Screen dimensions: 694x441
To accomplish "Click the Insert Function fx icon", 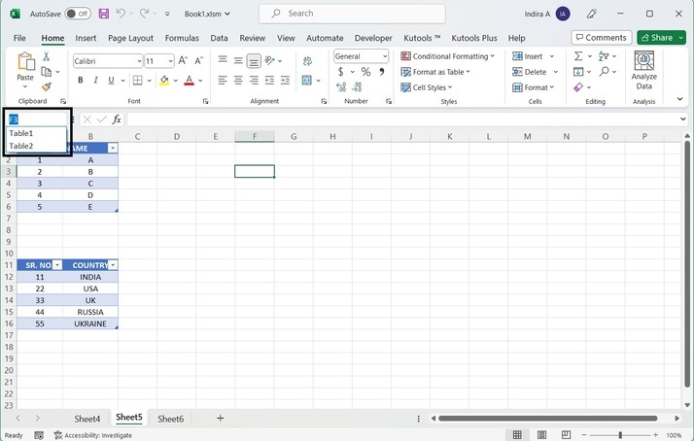I will [x=117, y=119].
